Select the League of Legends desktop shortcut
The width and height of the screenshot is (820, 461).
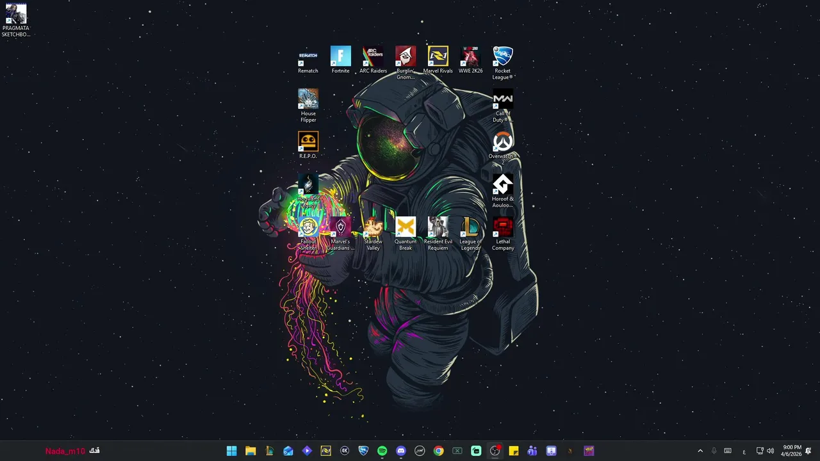pos(470,234)
